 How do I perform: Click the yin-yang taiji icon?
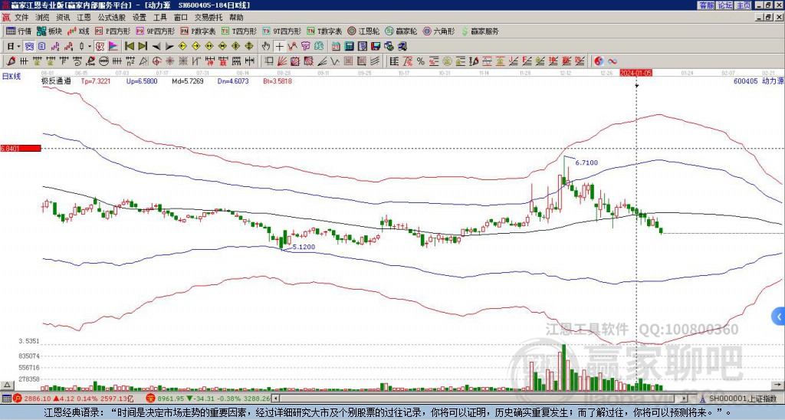click(599, 61)
